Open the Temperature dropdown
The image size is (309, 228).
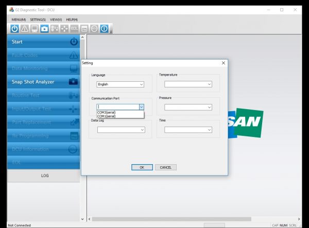click(x=188, y=84)
